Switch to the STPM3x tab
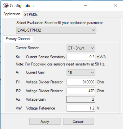The height and width of the screenshot is (129, 123). tap(31, 15)
